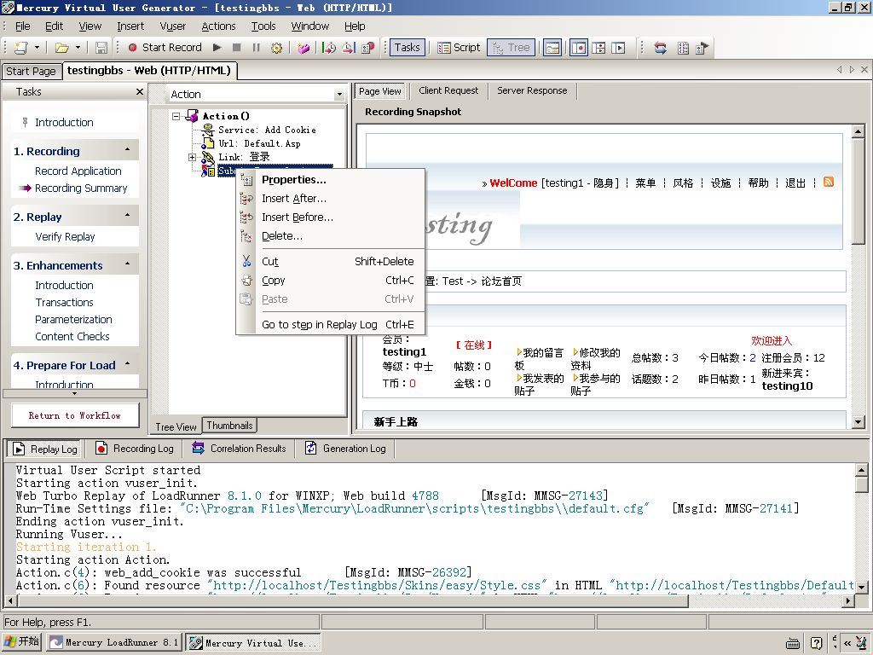Viewport: 873px width, 655px height.
Task: Open the Parameterization task link
Action: tap(73, 320)
